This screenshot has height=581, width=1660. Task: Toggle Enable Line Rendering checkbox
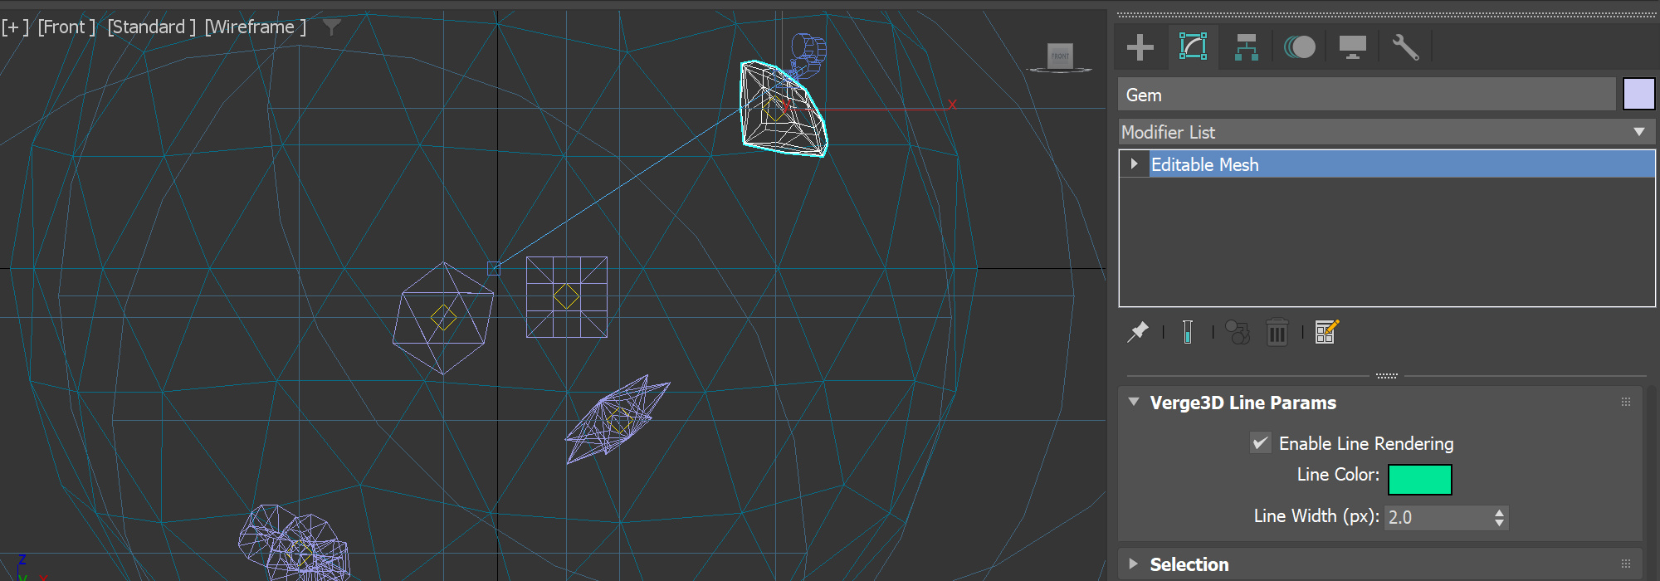pyautogui.click(x=1260, y=442)
